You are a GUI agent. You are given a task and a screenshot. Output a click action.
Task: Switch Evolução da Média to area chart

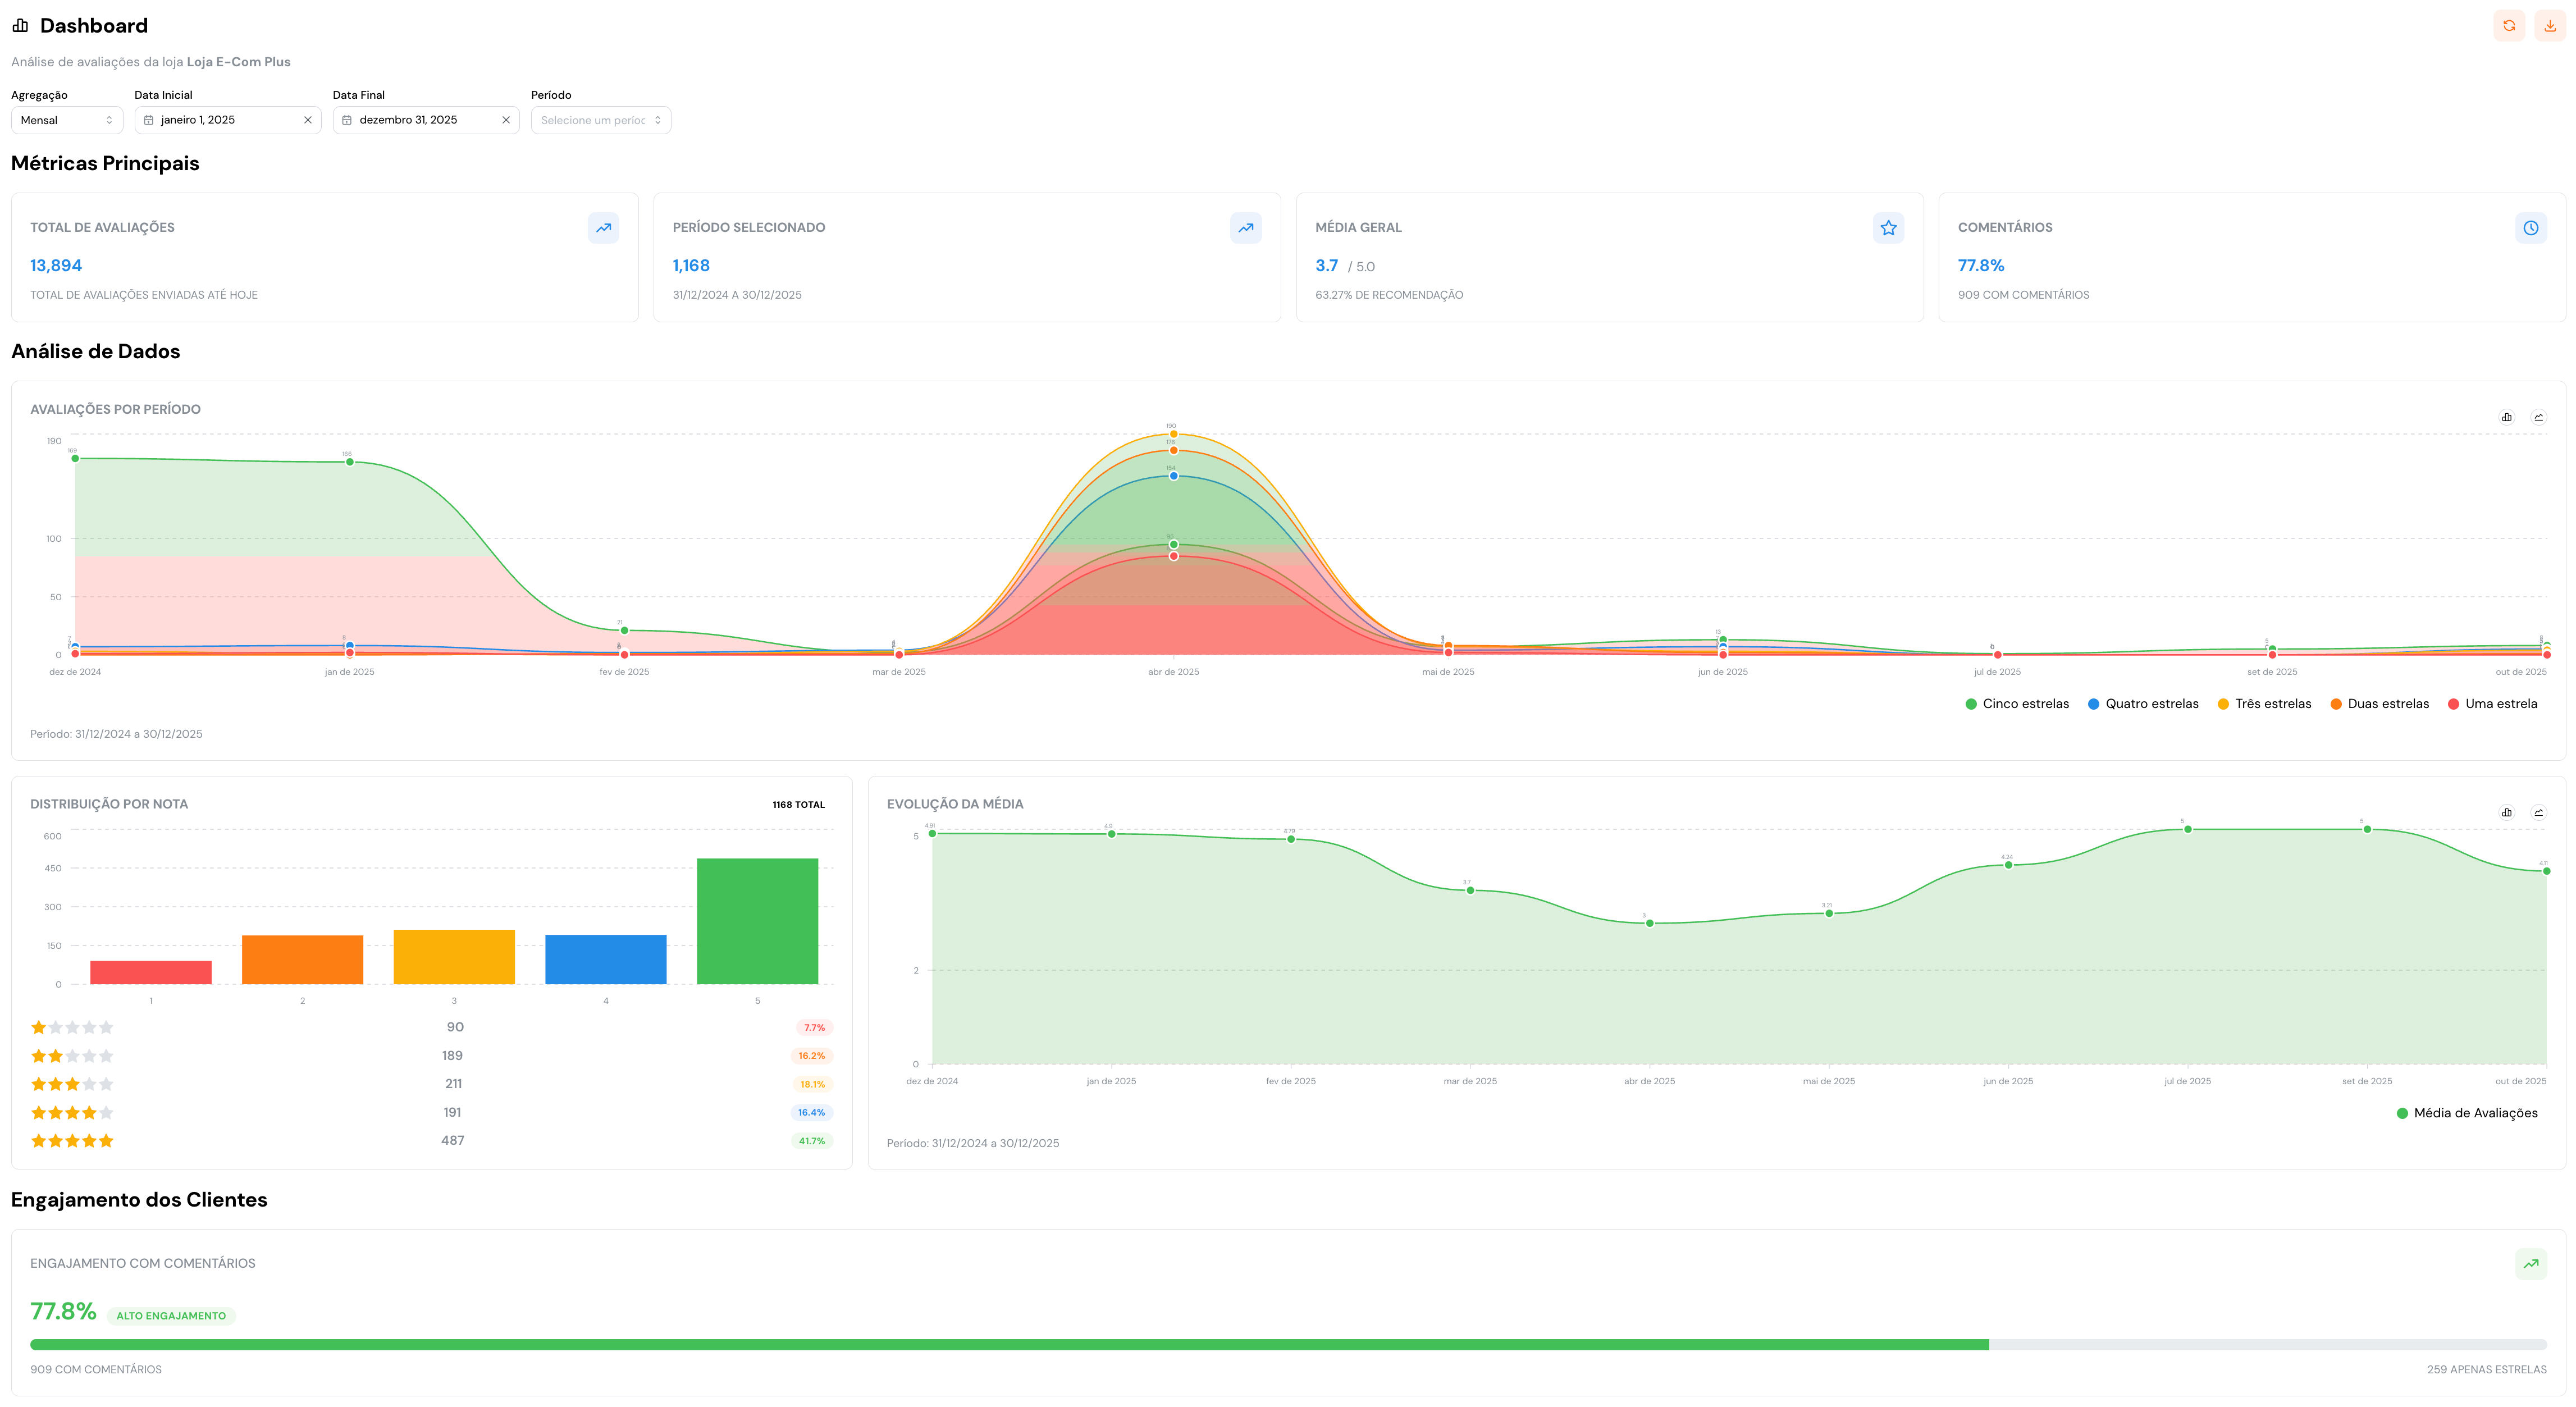[2538, 813]
